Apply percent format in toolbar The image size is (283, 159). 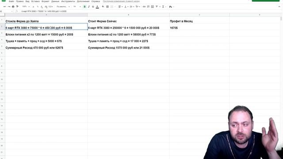pyautogui.click(x=38, y=7)
